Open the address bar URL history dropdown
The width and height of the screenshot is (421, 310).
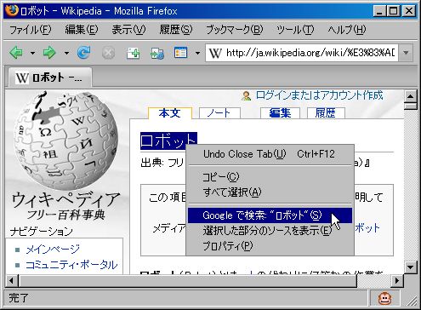406,53
